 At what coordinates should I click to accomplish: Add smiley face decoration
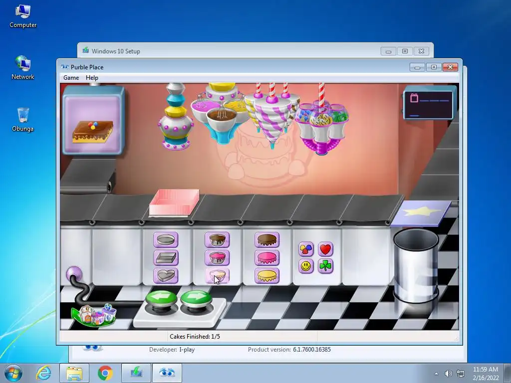306,266
